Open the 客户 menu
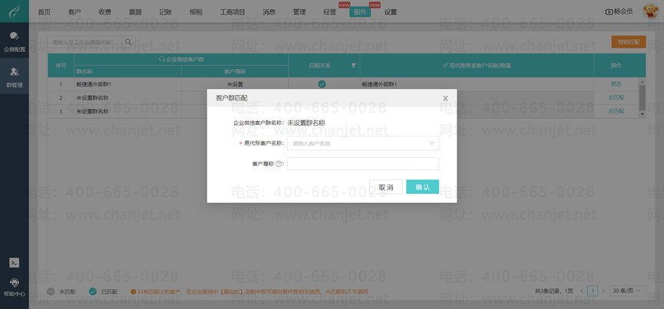 click(x=74, y=12)
